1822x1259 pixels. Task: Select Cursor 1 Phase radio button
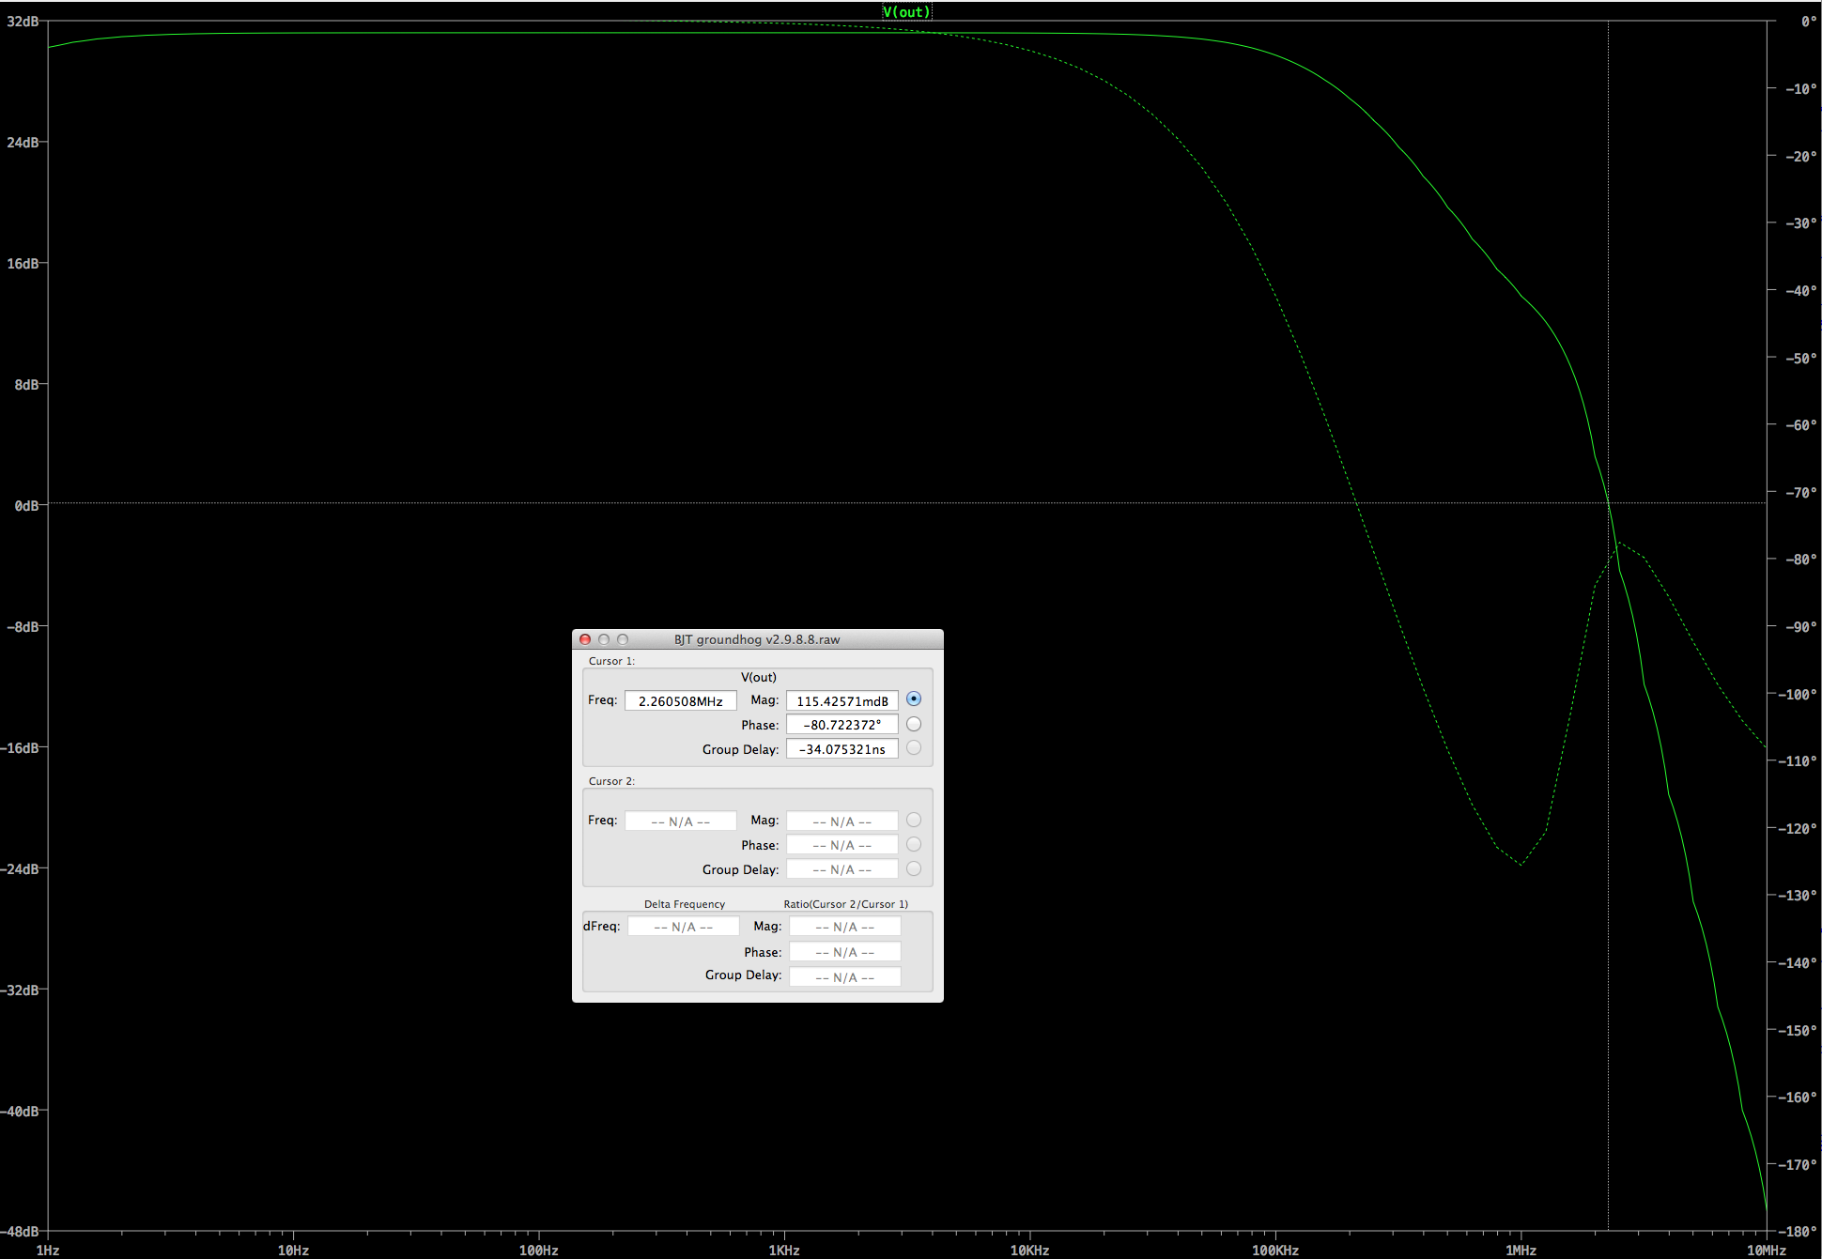pos(914,724)
